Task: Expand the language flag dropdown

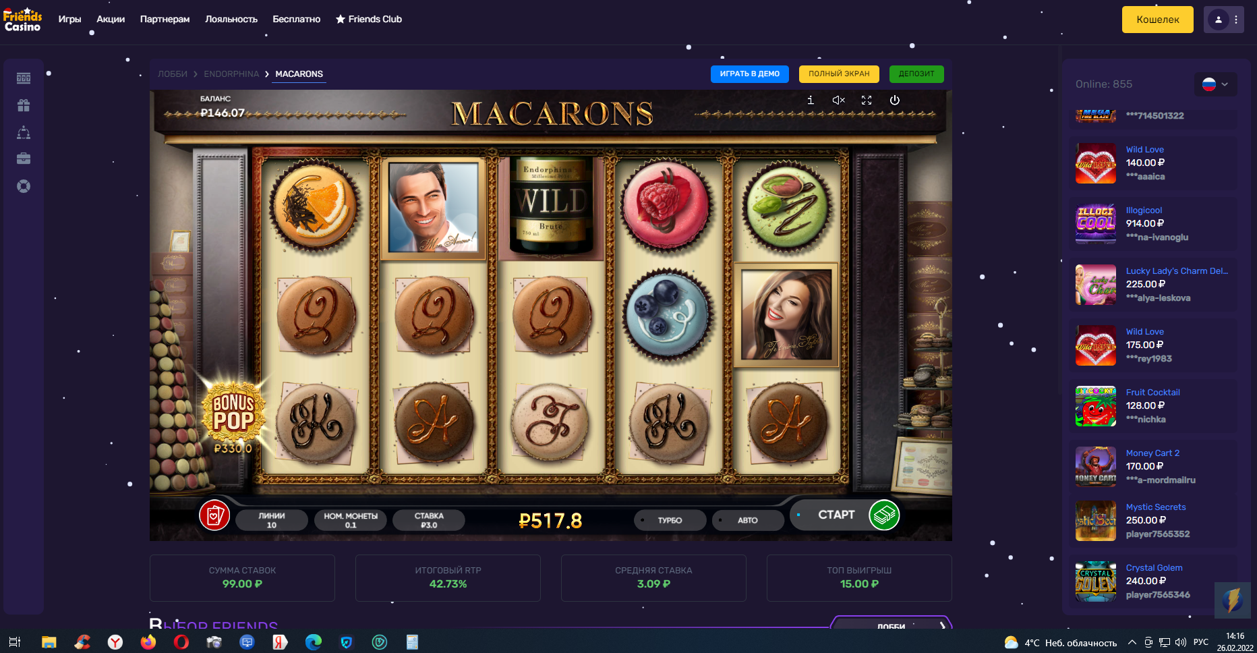Action: click(x=1216, y=84)
